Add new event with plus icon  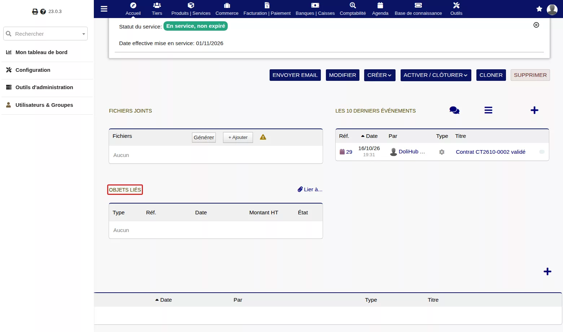(x=534, y=110)
